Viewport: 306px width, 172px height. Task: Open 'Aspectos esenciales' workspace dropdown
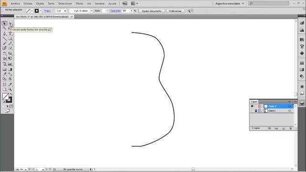pyautogui.click(x=229, y=3)
